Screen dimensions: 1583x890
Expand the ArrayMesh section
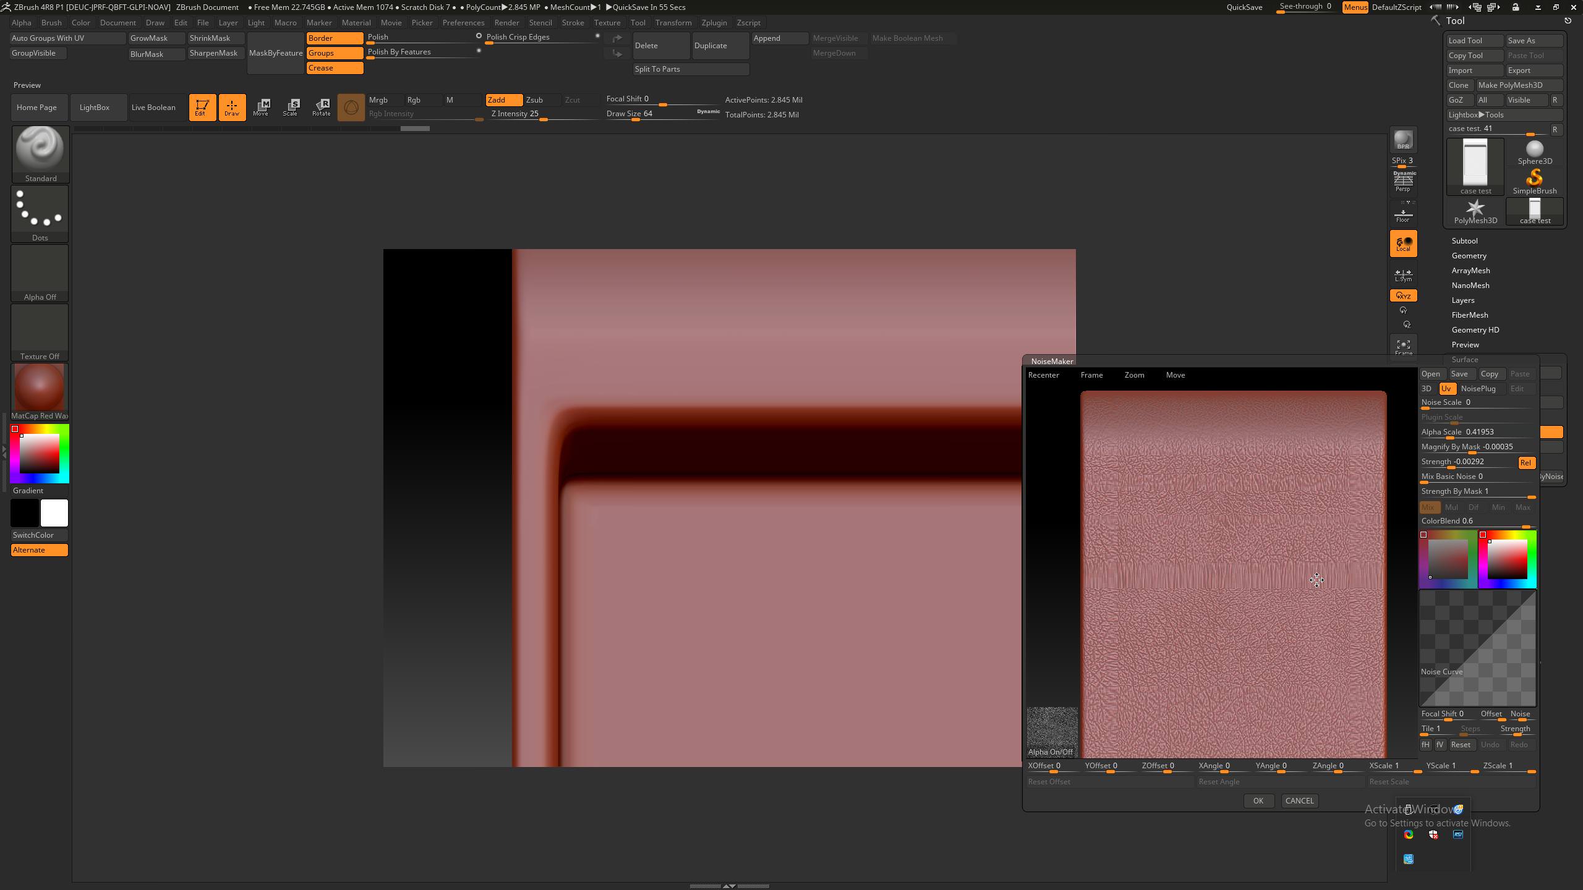click(x=1470, y=271)
